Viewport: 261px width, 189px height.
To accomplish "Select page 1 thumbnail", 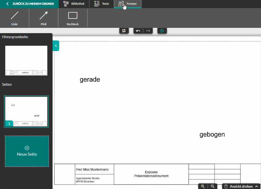I will click(x=26, y=111).
